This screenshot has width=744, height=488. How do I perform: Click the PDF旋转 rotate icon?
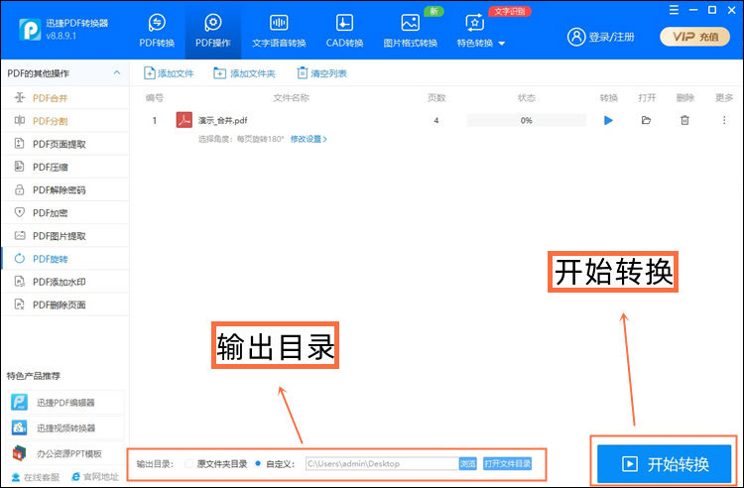[x=20, y=259]
